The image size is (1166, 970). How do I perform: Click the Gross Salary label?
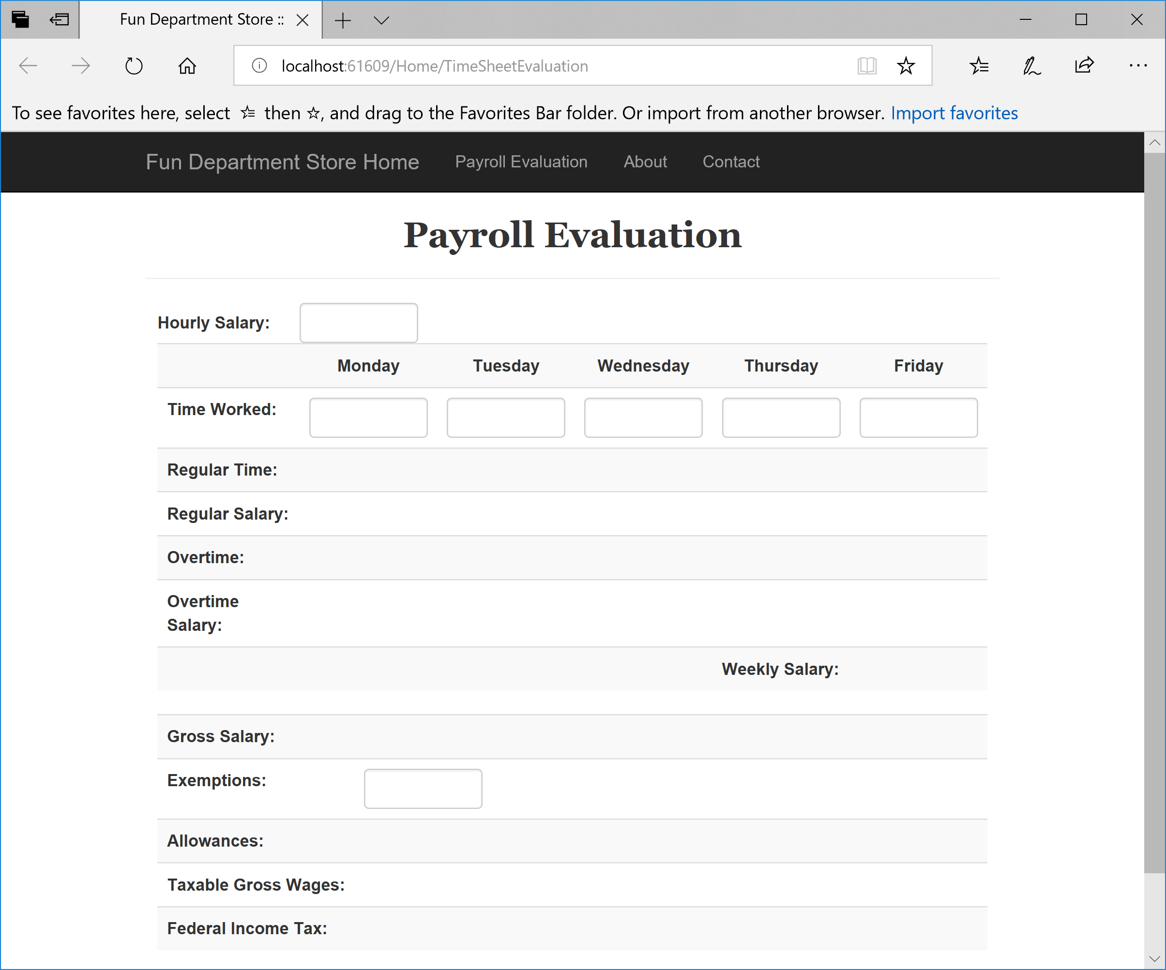click(221, 736)
